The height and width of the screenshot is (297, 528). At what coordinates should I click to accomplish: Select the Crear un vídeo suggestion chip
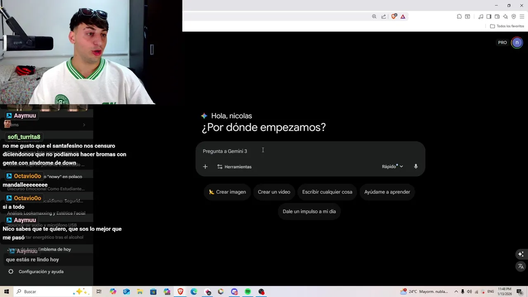coord(274,192)
